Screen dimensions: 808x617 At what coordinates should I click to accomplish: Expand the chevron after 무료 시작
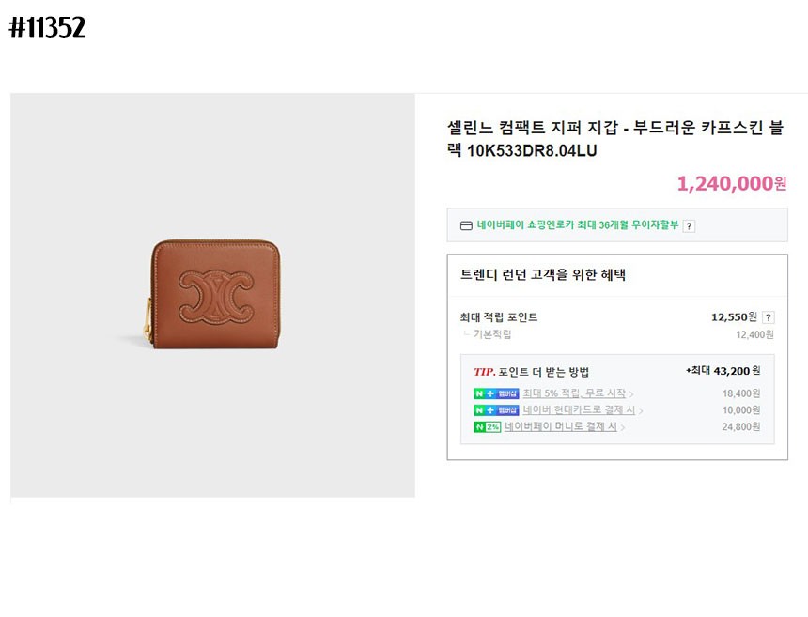631,394
